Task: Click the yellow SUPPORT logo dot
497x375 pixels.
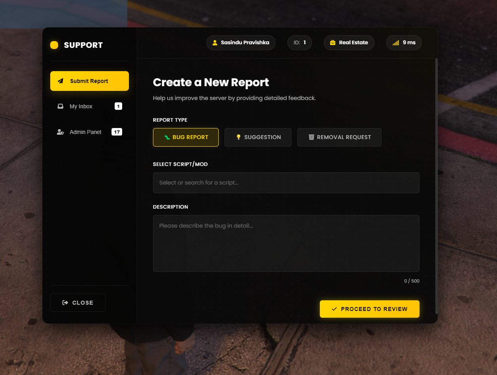Action: pos(54,45)
